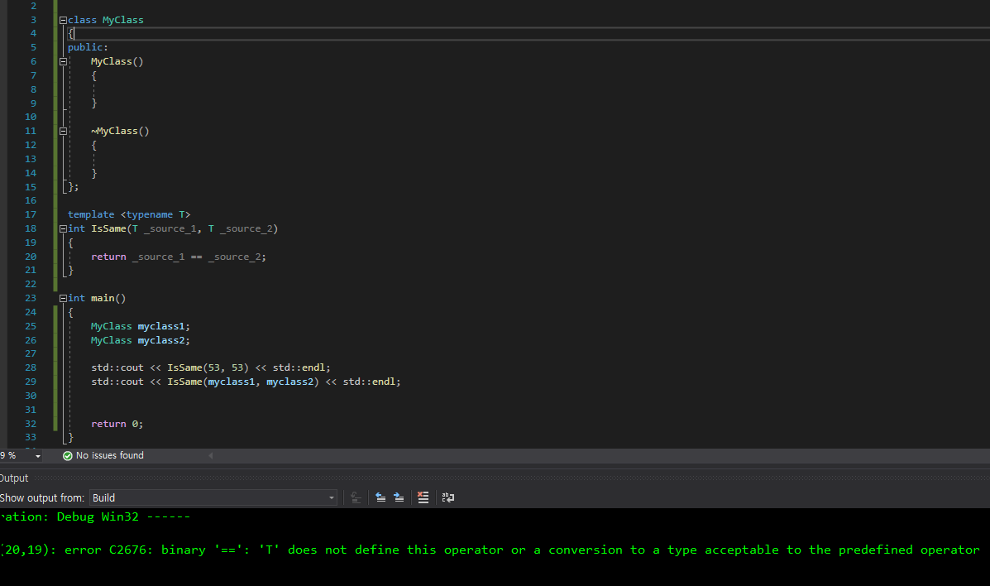Clear all output with the red X icon
Screen dimensions: 990x586
423,497
